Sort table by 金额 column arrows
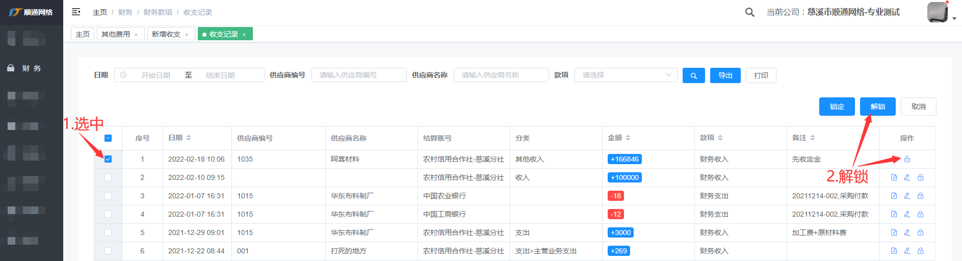This screenshot has height=261, width=962. pyautogui.click(x=628, y=138)
